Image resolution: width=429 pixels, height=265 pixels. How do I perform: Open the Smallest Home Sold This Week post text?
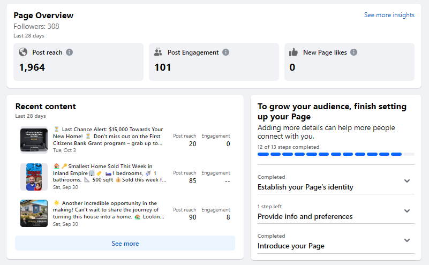[x=109, y=173]
